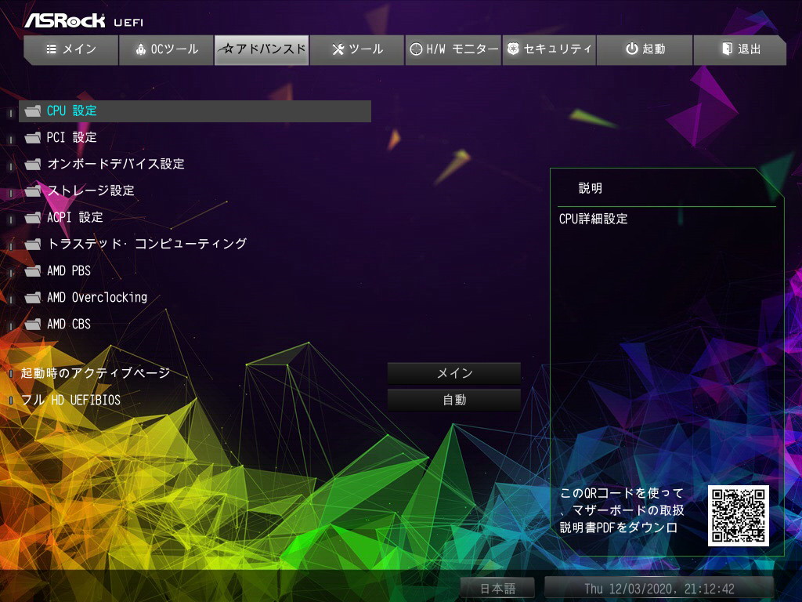Click the オンボードデバイス設定 folder icon
The height and width of the screenshot is (602, 802).
point(33,164)
